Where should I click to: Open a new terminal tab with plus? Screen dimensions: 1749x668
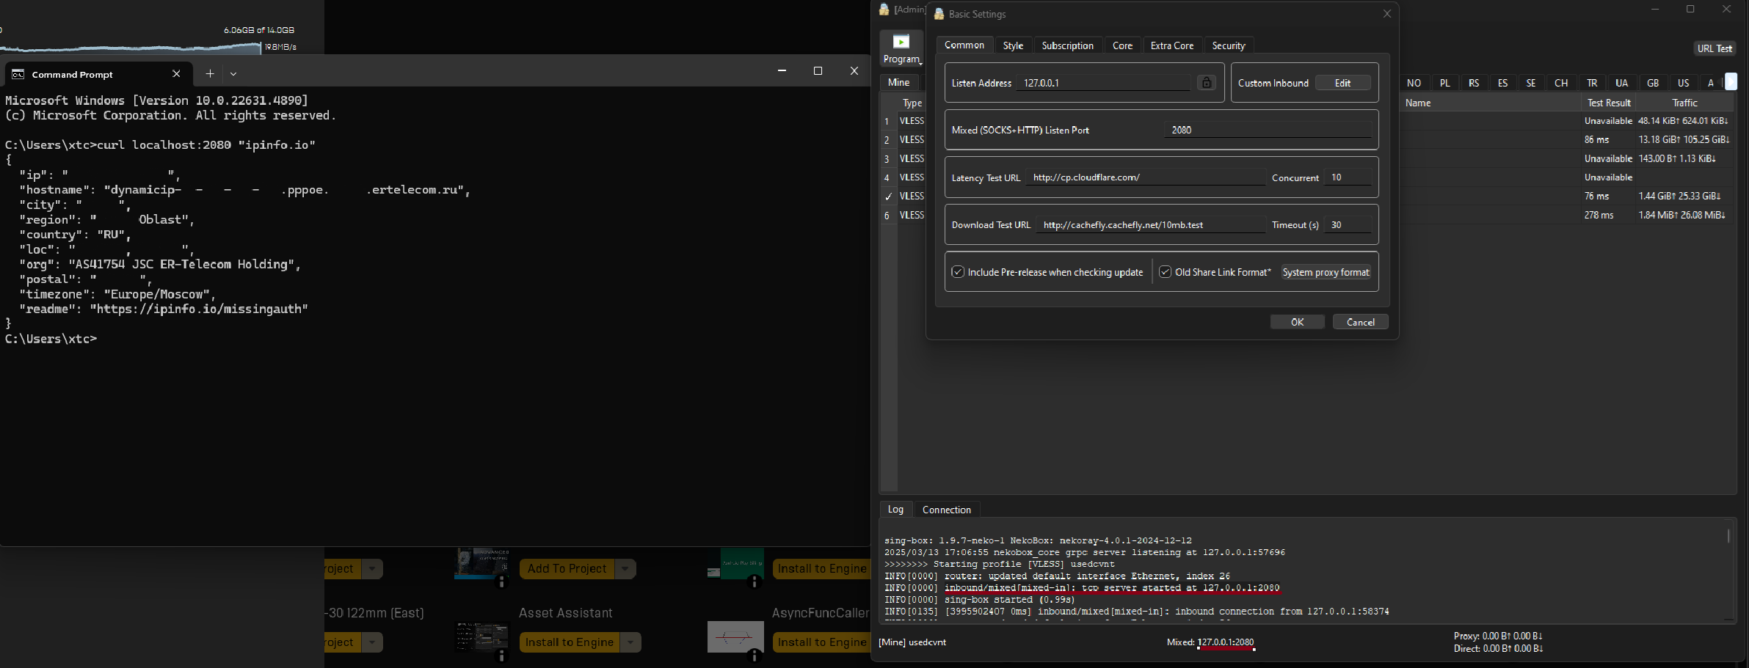[x=210, y=73]
